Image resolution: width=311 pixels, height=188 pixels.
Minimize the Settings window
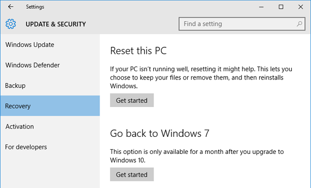pos(261,7)
